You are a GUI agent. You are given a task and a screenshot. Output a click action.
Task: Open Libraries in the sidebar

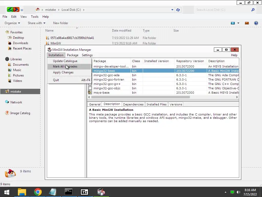pyautogui.click(x=16, y=59)
